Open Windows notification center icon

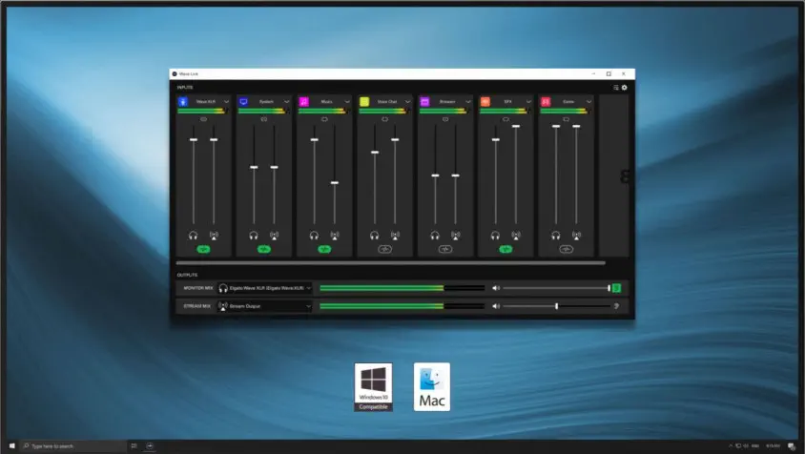pyautogui.click(x=791, y=445)
